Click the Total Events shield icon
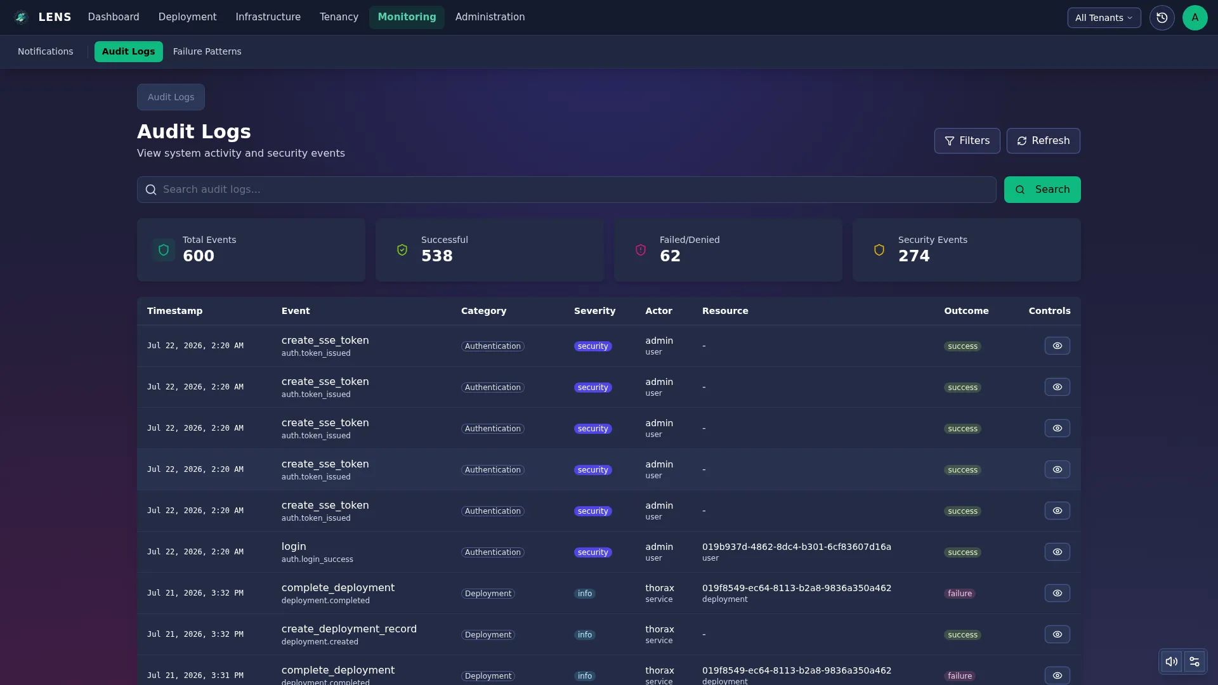Image resolution: width=1218 pixels, height=685 pixels. pos(164,250)
